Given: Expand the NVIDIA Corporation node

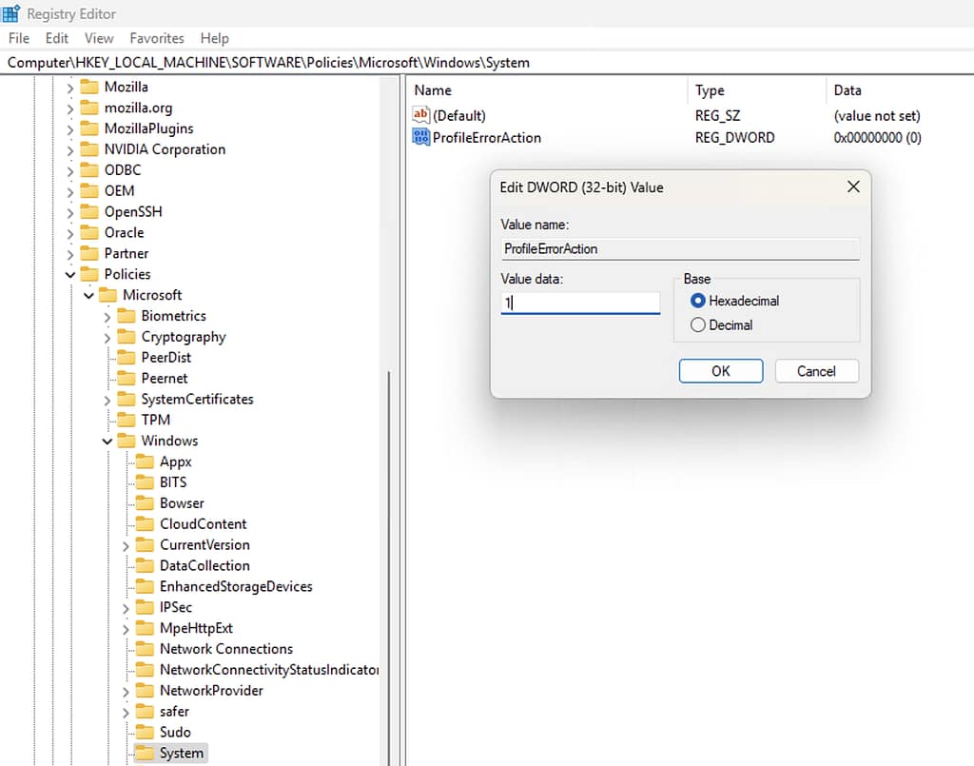Looking at the screenshot, I should [x=69, y=149].
